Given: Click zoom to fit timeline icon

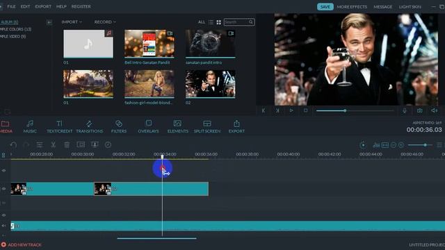Looking at the screenshot, I should (x=385, y=145).
